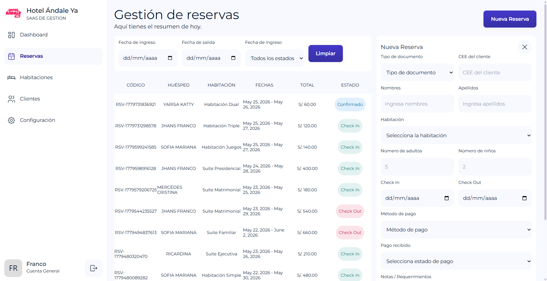This screenshot has height=281, width=547.
Task: Click the Habitaciones bed icon
Action: point(11,77)
